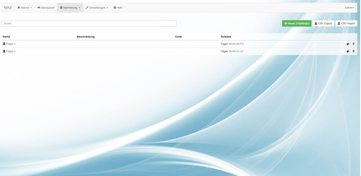Click the Name column header
The image size is (361, 176).
[x=6, y=37]
